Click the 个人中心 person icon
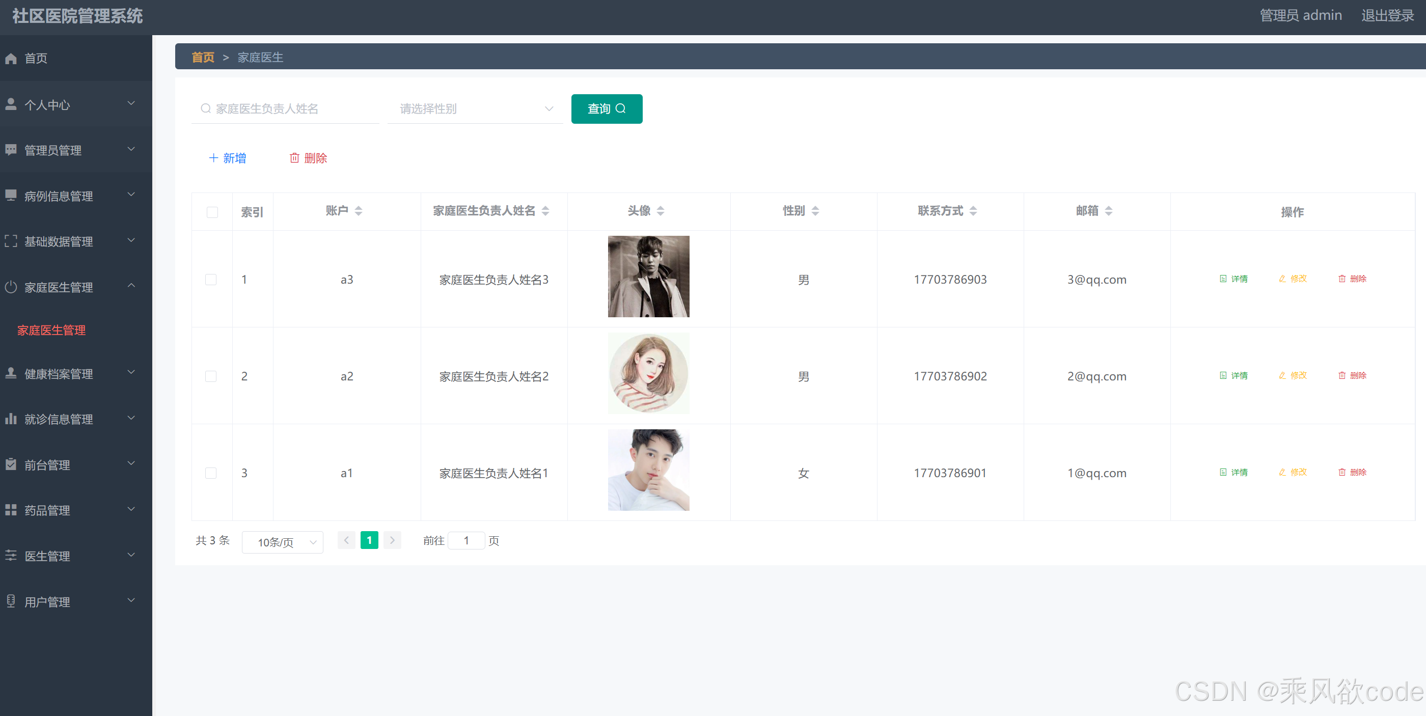The width and height of the screenshot is (1426, 716). pos(11,104)
